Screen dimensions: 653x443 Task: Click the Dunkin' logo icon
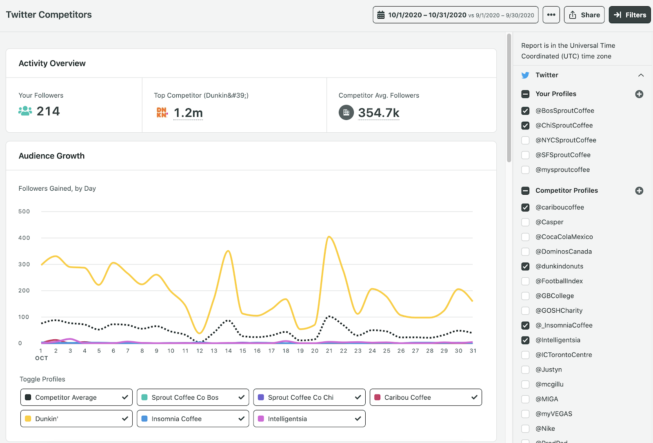coord(162,112)
